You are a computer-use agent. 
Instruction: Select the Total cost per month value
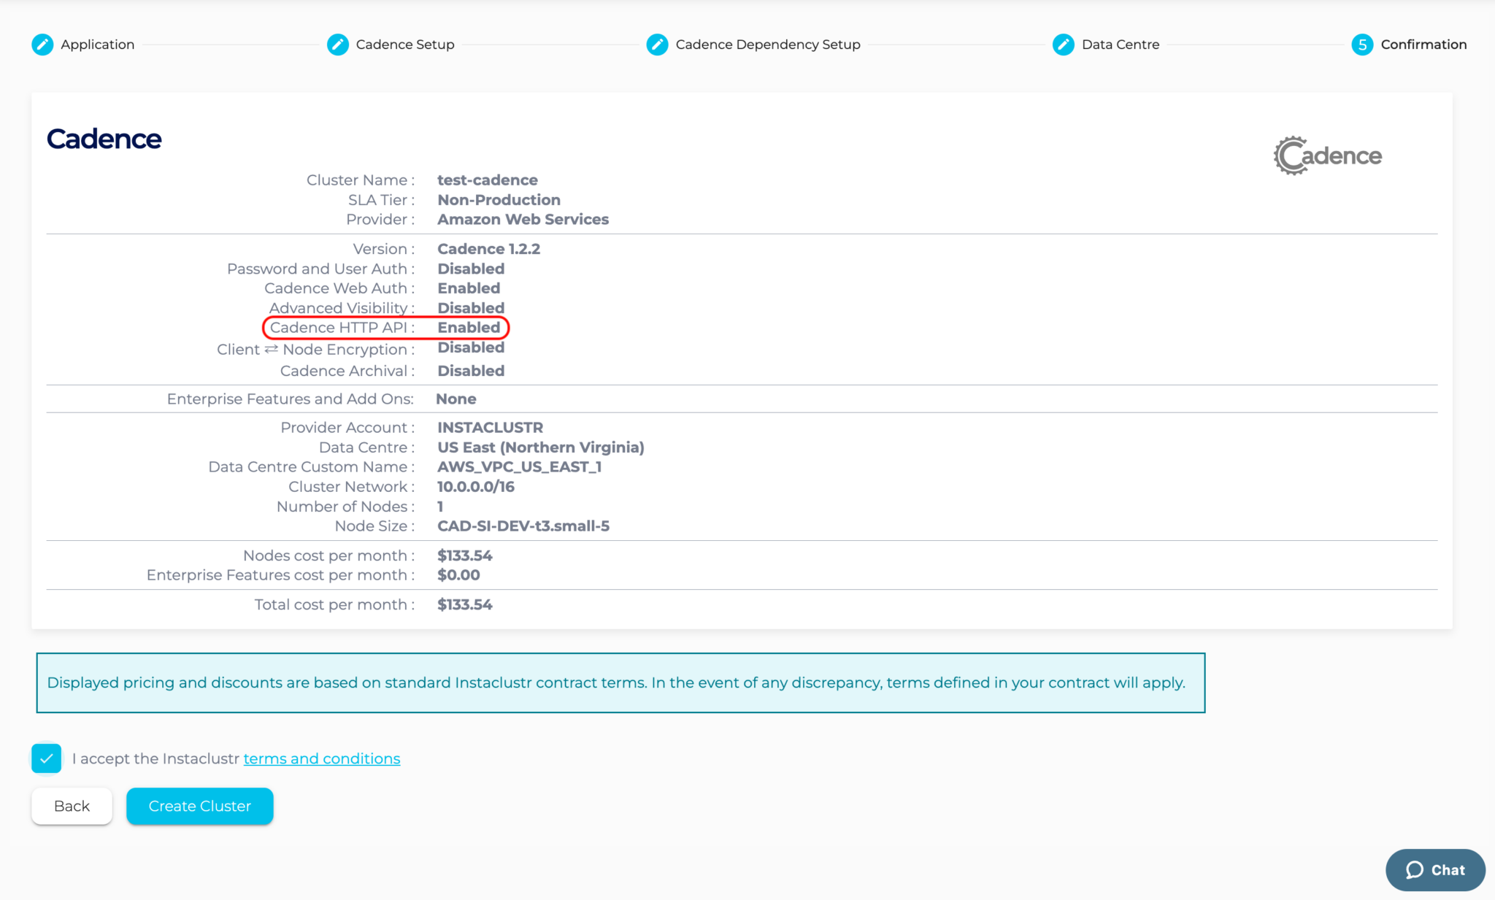465,604
